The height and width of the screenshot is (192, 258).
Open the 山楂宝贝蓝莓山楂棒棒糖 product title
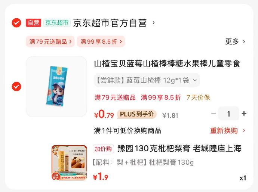167,64
